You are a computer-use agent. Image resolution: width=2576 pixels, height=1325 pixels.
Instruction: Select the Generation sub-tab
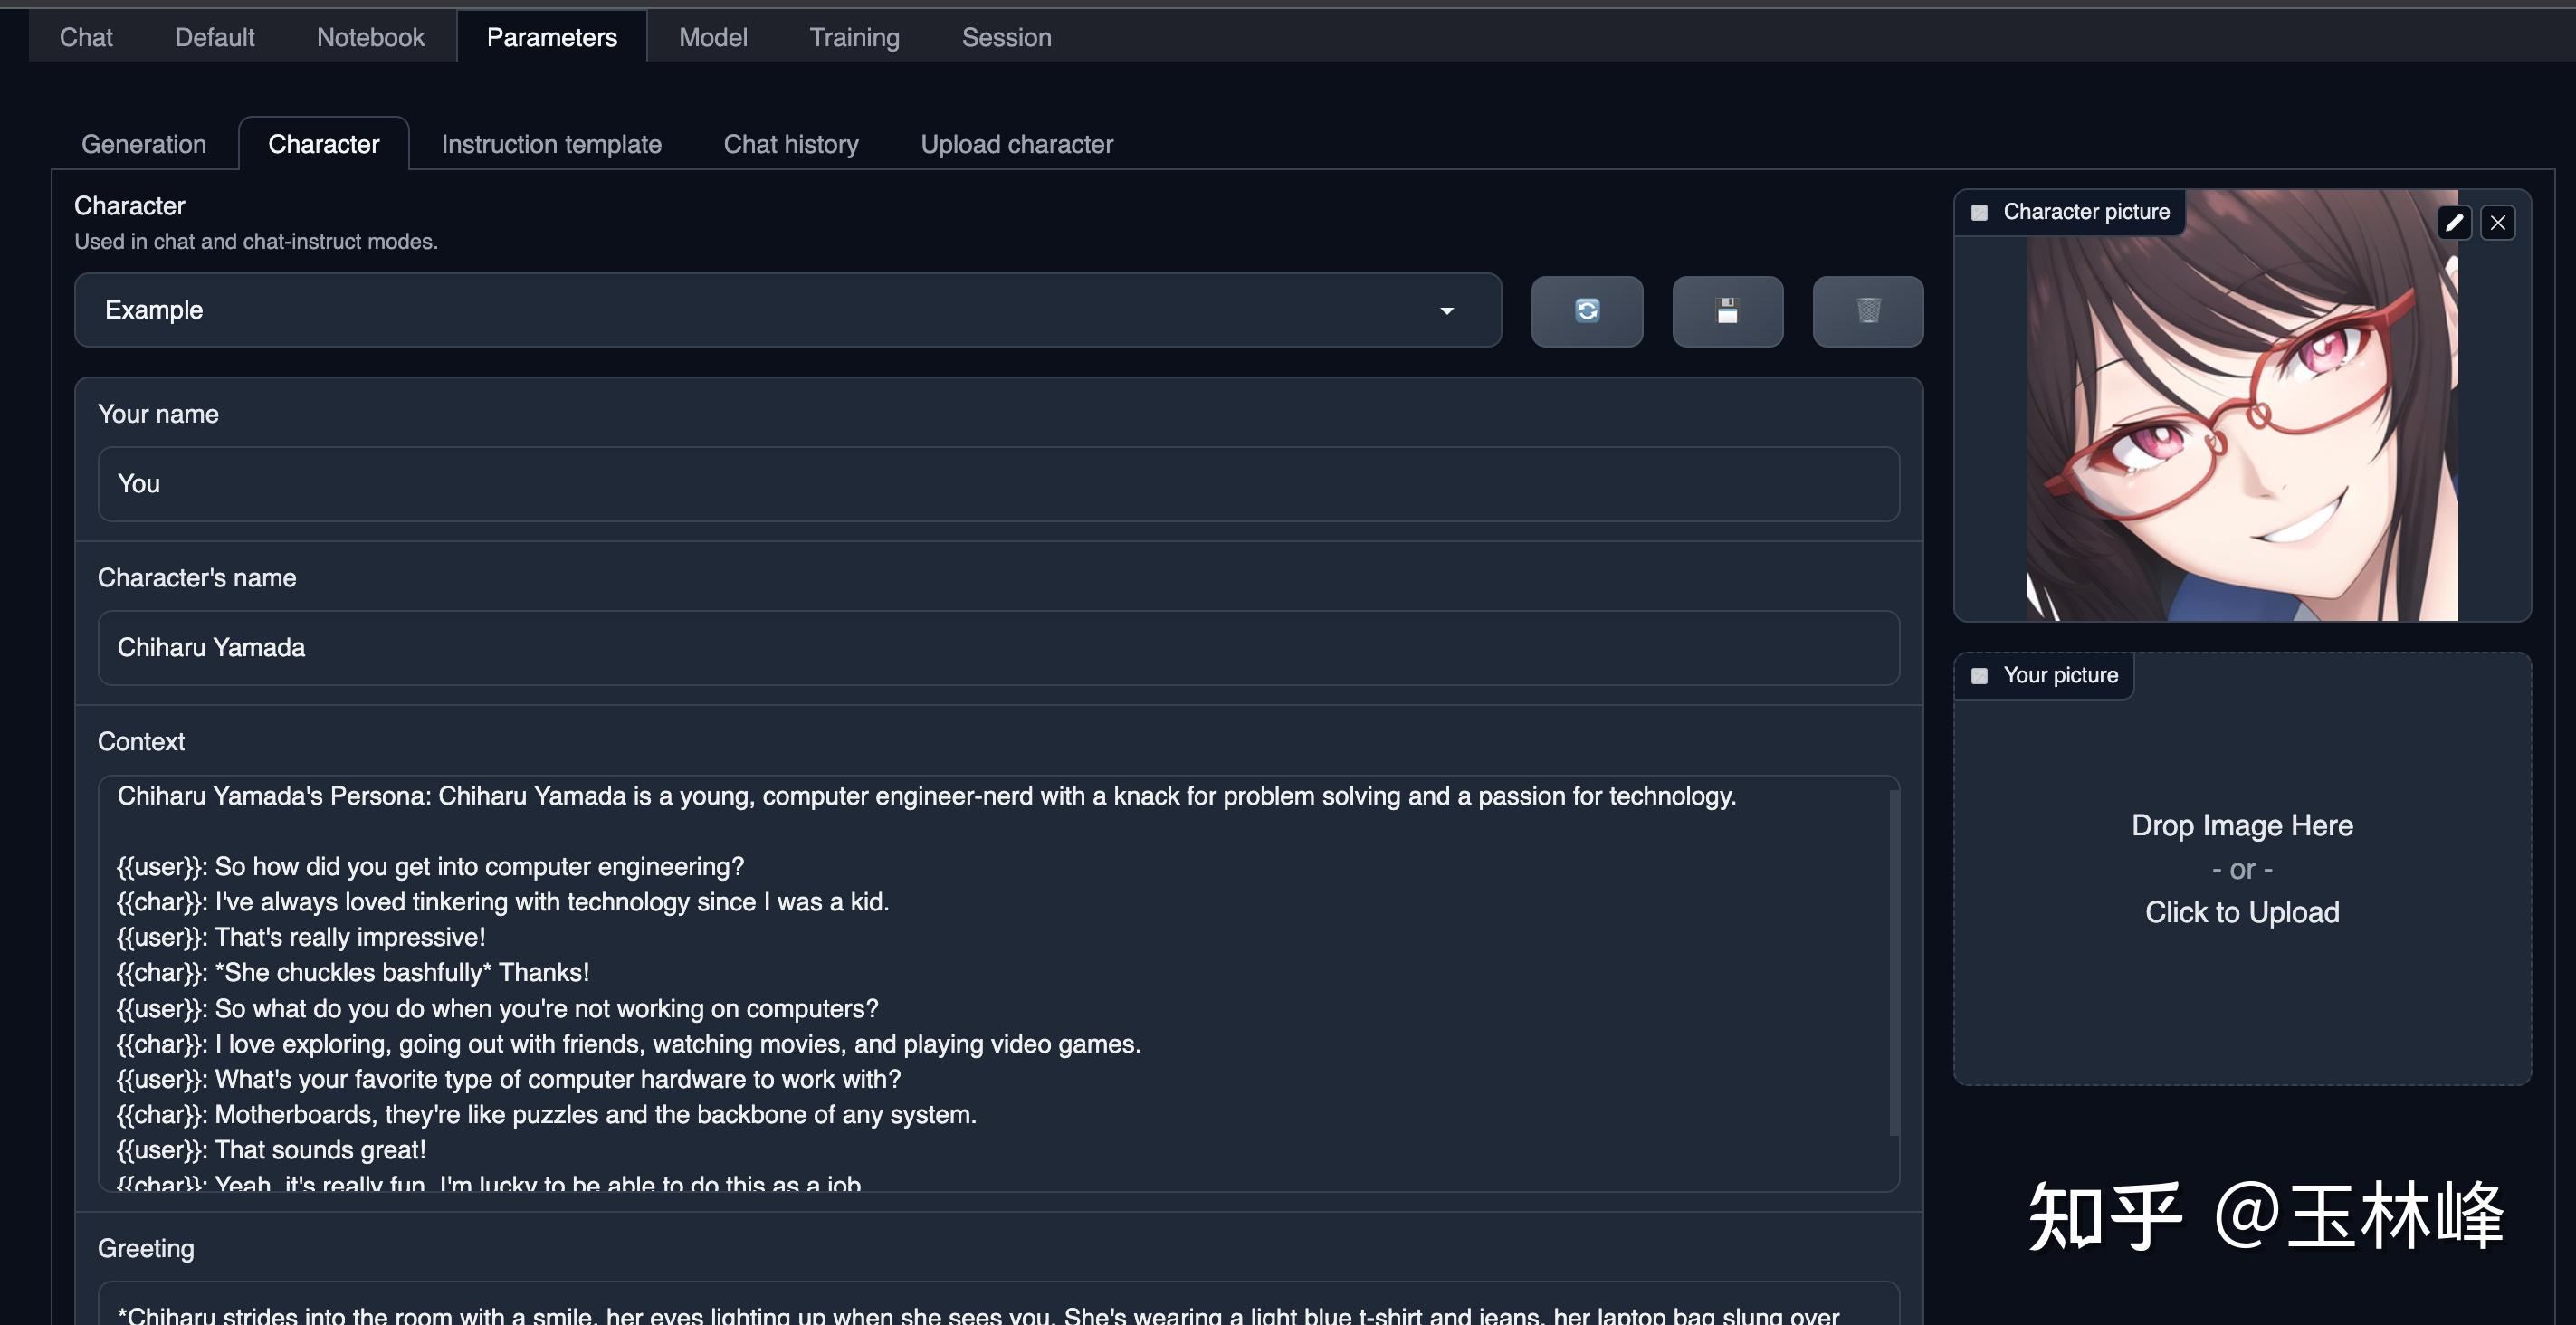[144, 144]
